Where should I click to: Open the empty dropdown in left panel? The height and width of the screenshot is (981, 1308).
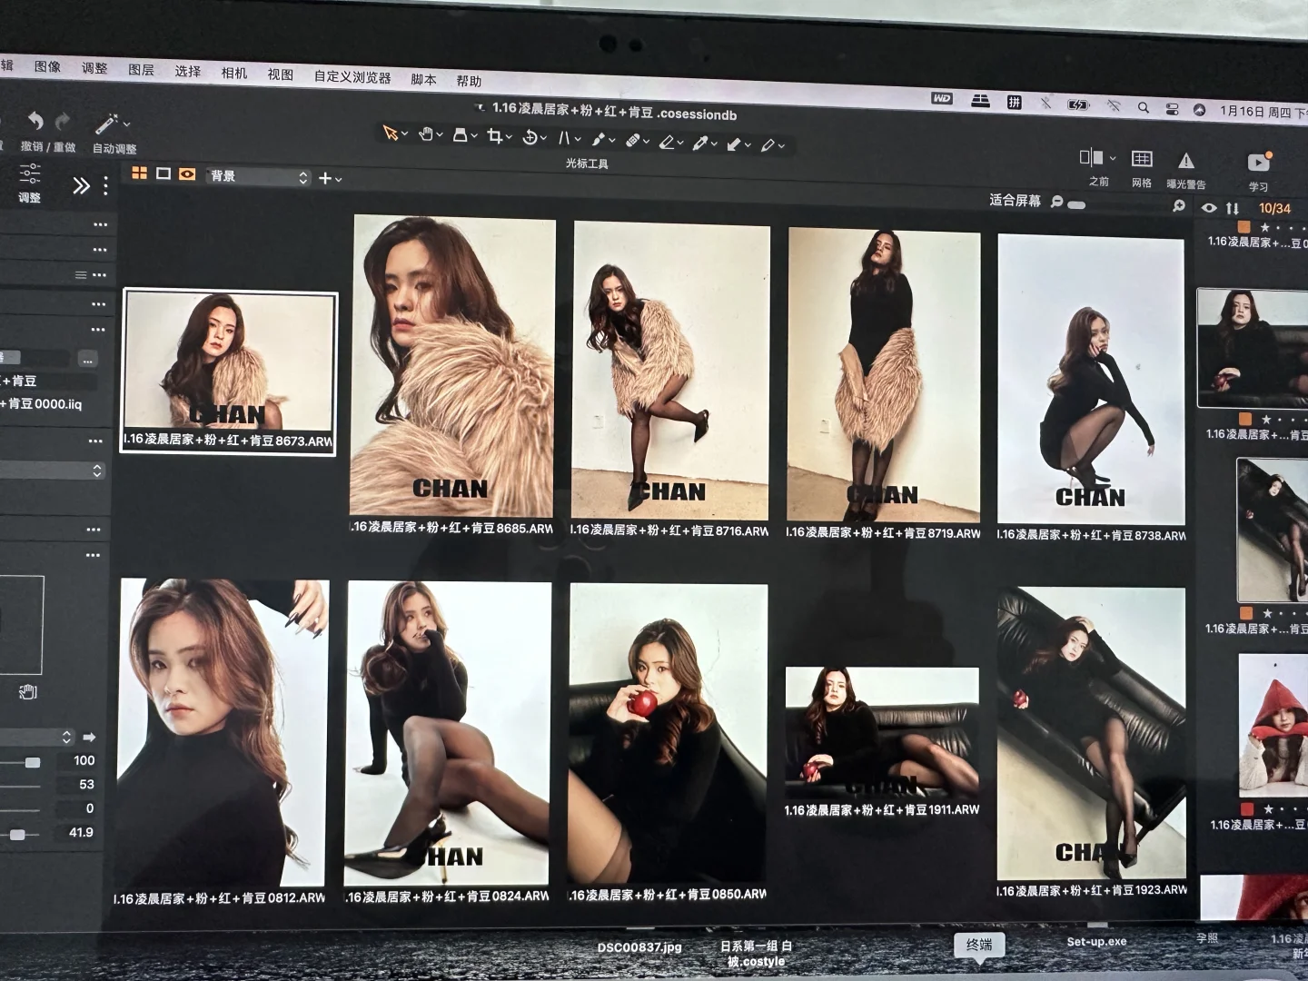click(x=53, y=471)
